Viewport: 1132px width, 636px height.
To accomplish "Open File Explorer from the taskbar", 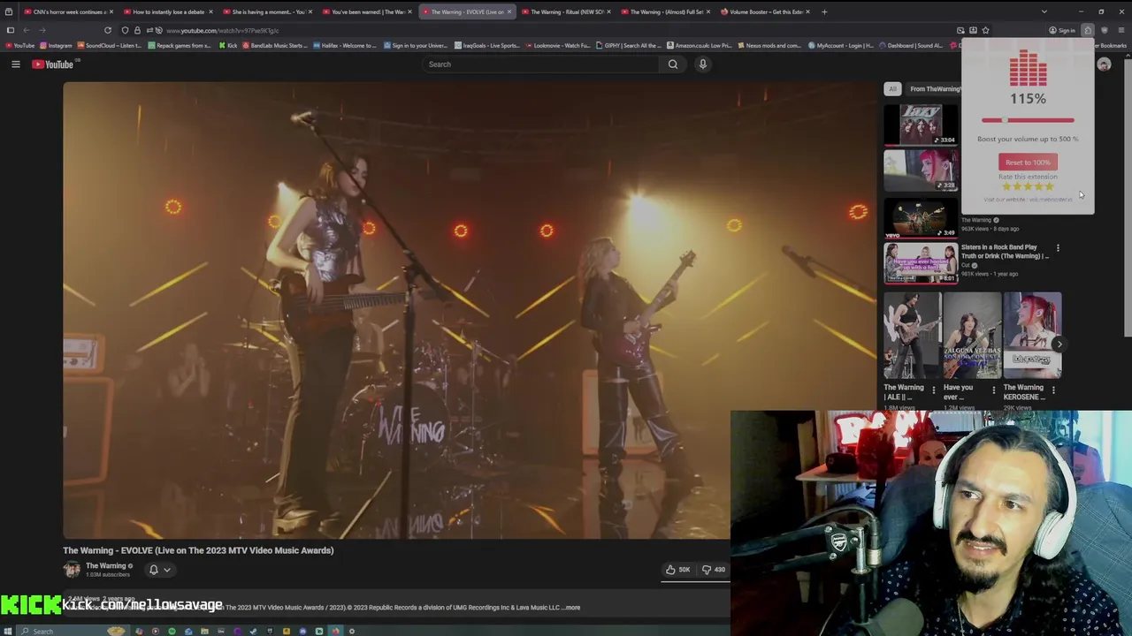I will pos(204,631).
